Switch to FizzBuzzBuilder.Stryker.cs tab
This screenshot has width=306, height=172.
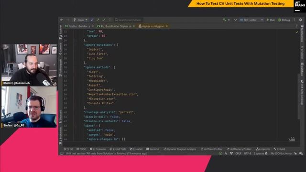(114, 26)
